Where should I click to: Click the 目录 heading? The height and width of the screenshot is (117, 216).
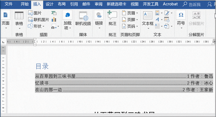click(42, 66)
